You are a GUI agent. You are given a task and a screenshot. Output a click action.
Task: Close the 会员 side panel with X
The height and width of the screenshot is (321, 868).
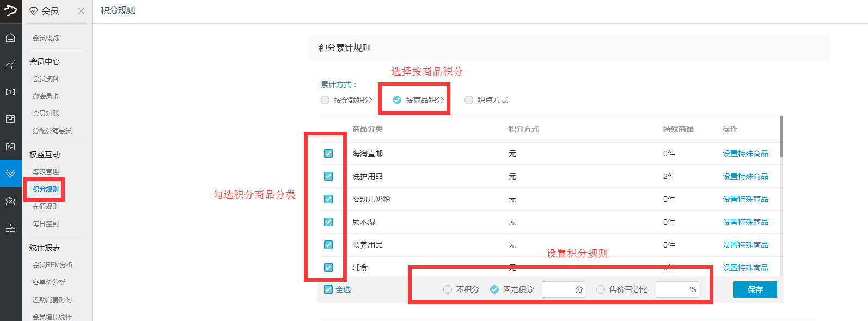tap(81, 11)
